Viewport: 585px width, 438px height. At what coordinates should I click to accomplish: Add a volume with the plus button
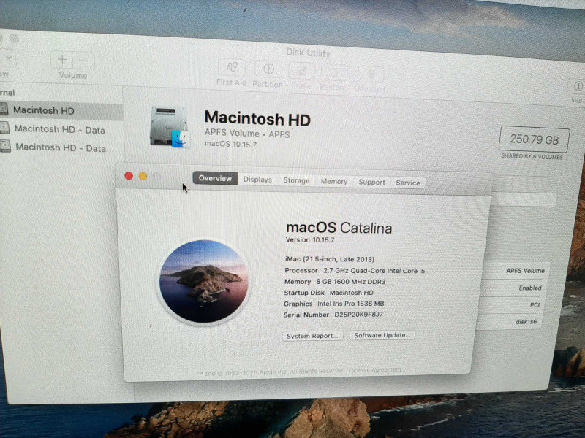pyautogui.click(x=62, y=60)
